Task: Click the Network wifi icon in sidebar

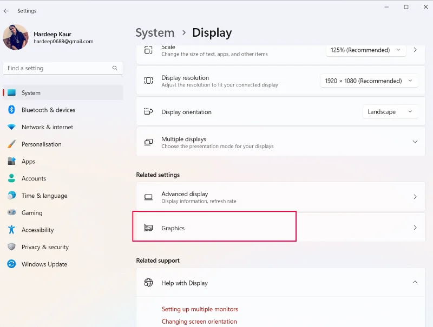Action: [x=11, y=127]
